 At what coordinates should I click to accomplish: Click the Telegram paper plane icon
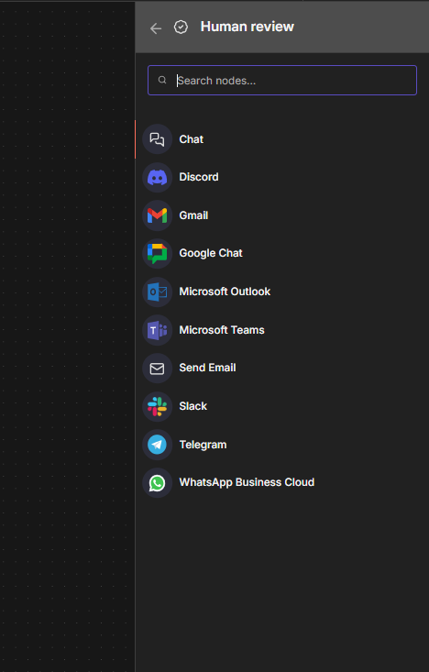[x=158, y=445]
